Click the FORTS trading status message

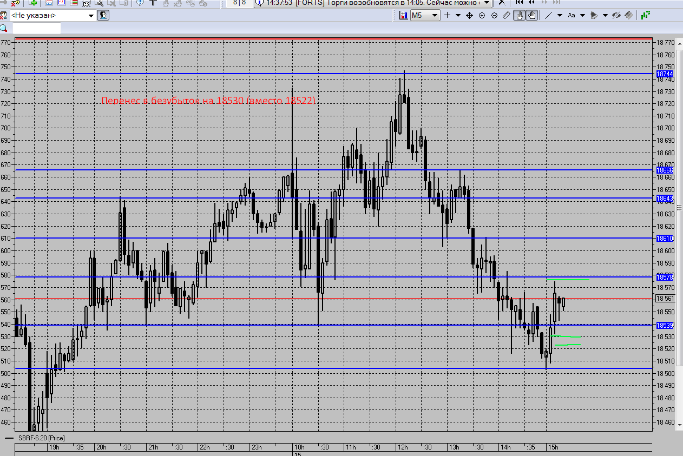pos(373,3)
